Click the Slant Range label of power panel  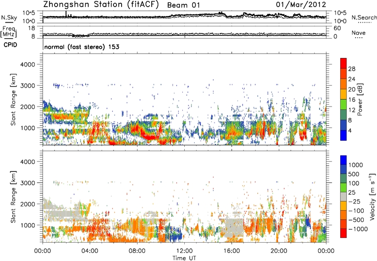pos(13,99)
